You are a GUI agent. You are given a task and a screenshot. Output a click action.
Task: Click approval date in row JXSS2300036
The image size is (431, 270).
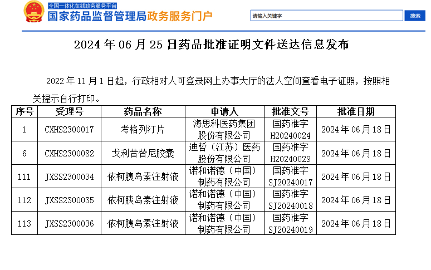click(356, 223)
